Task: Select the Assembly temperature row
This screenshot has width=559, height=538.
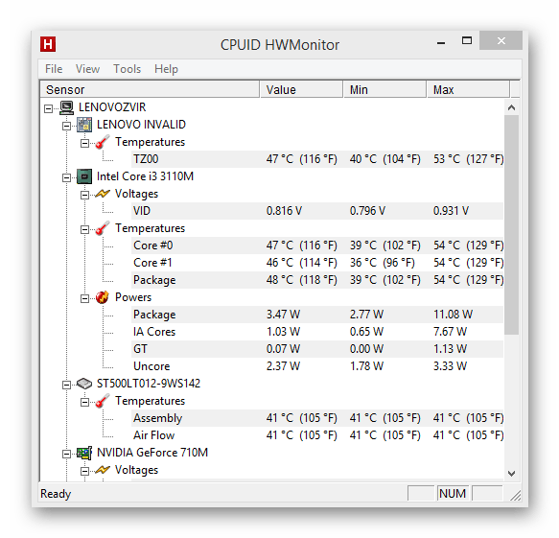Action: coord(317,418)
